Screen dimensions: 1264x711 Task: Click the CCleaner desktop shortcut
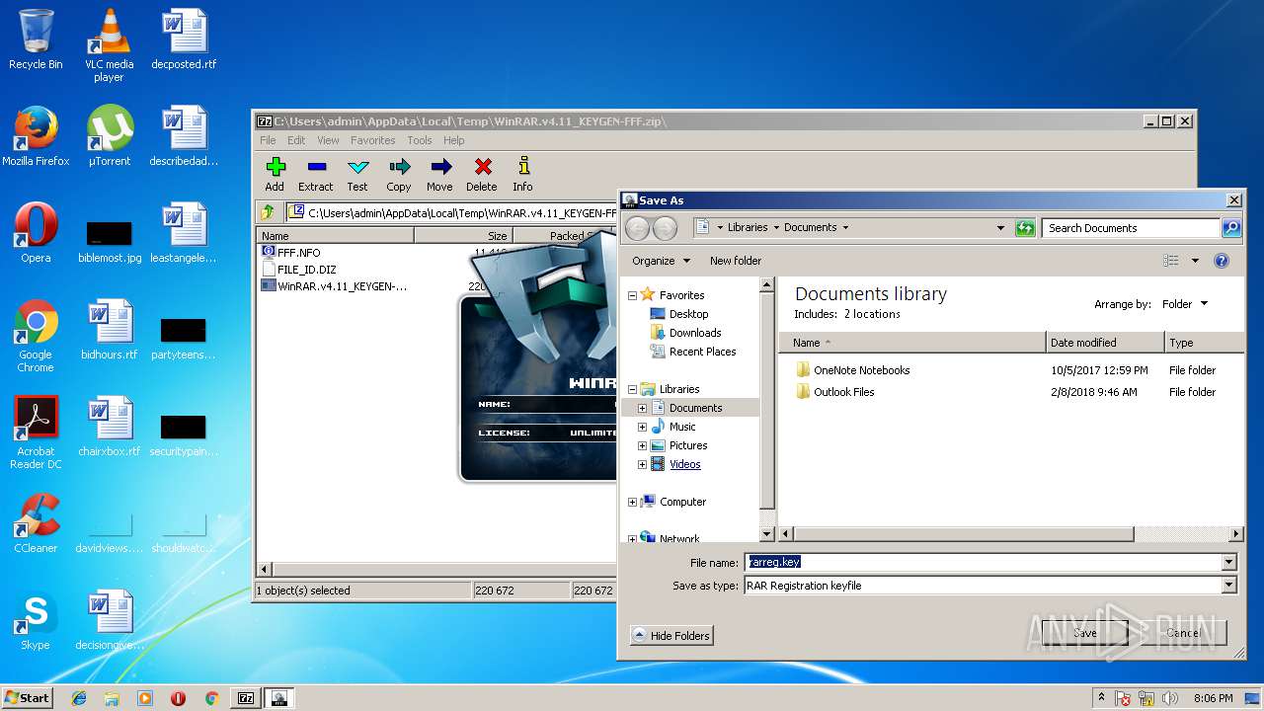click(x=36, y=523)
